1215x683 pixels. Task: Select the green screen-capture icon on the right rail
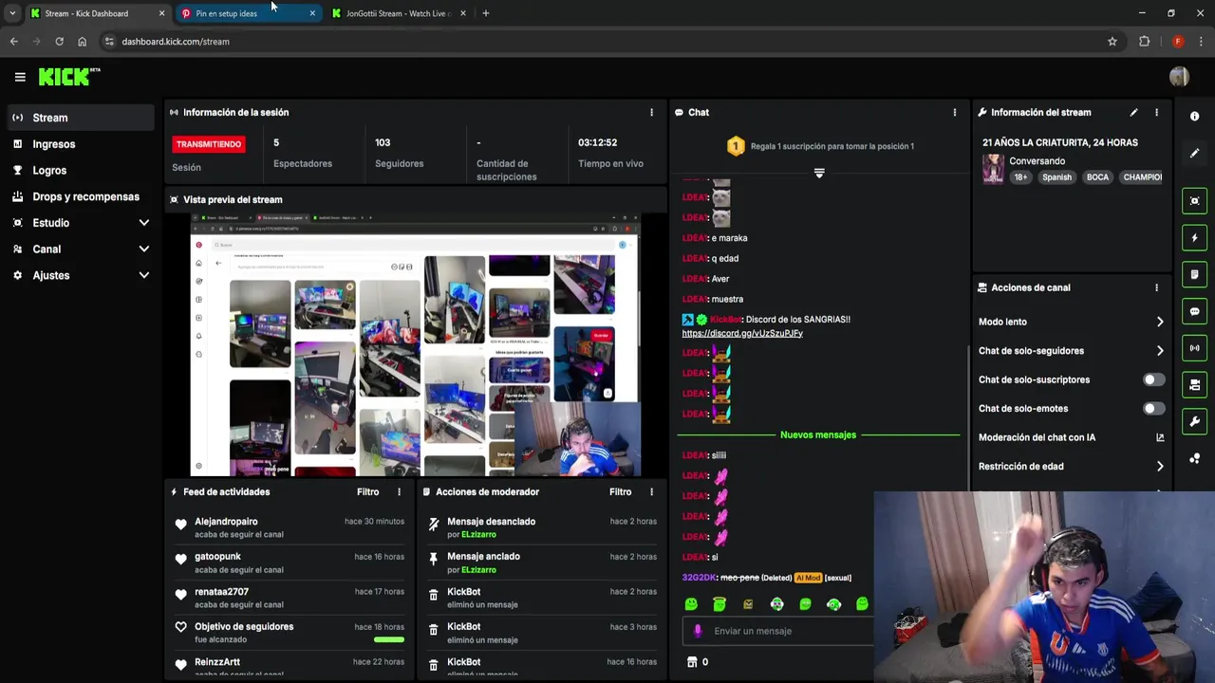1194,200
